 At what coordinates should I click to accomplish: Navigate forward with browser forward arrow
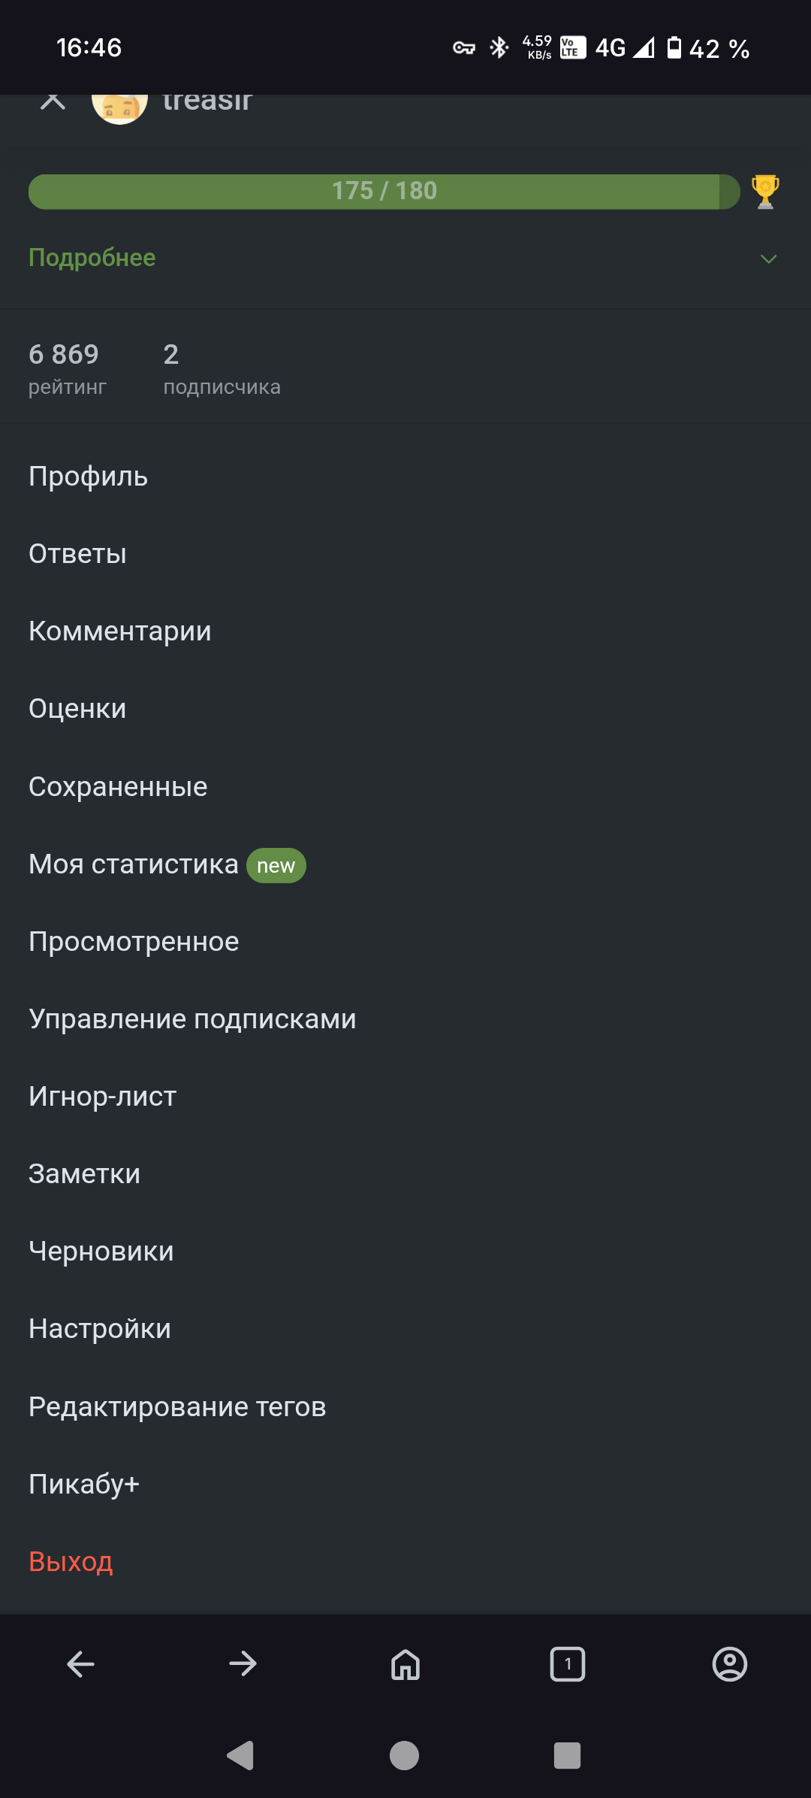click(x=243, y=1664)
